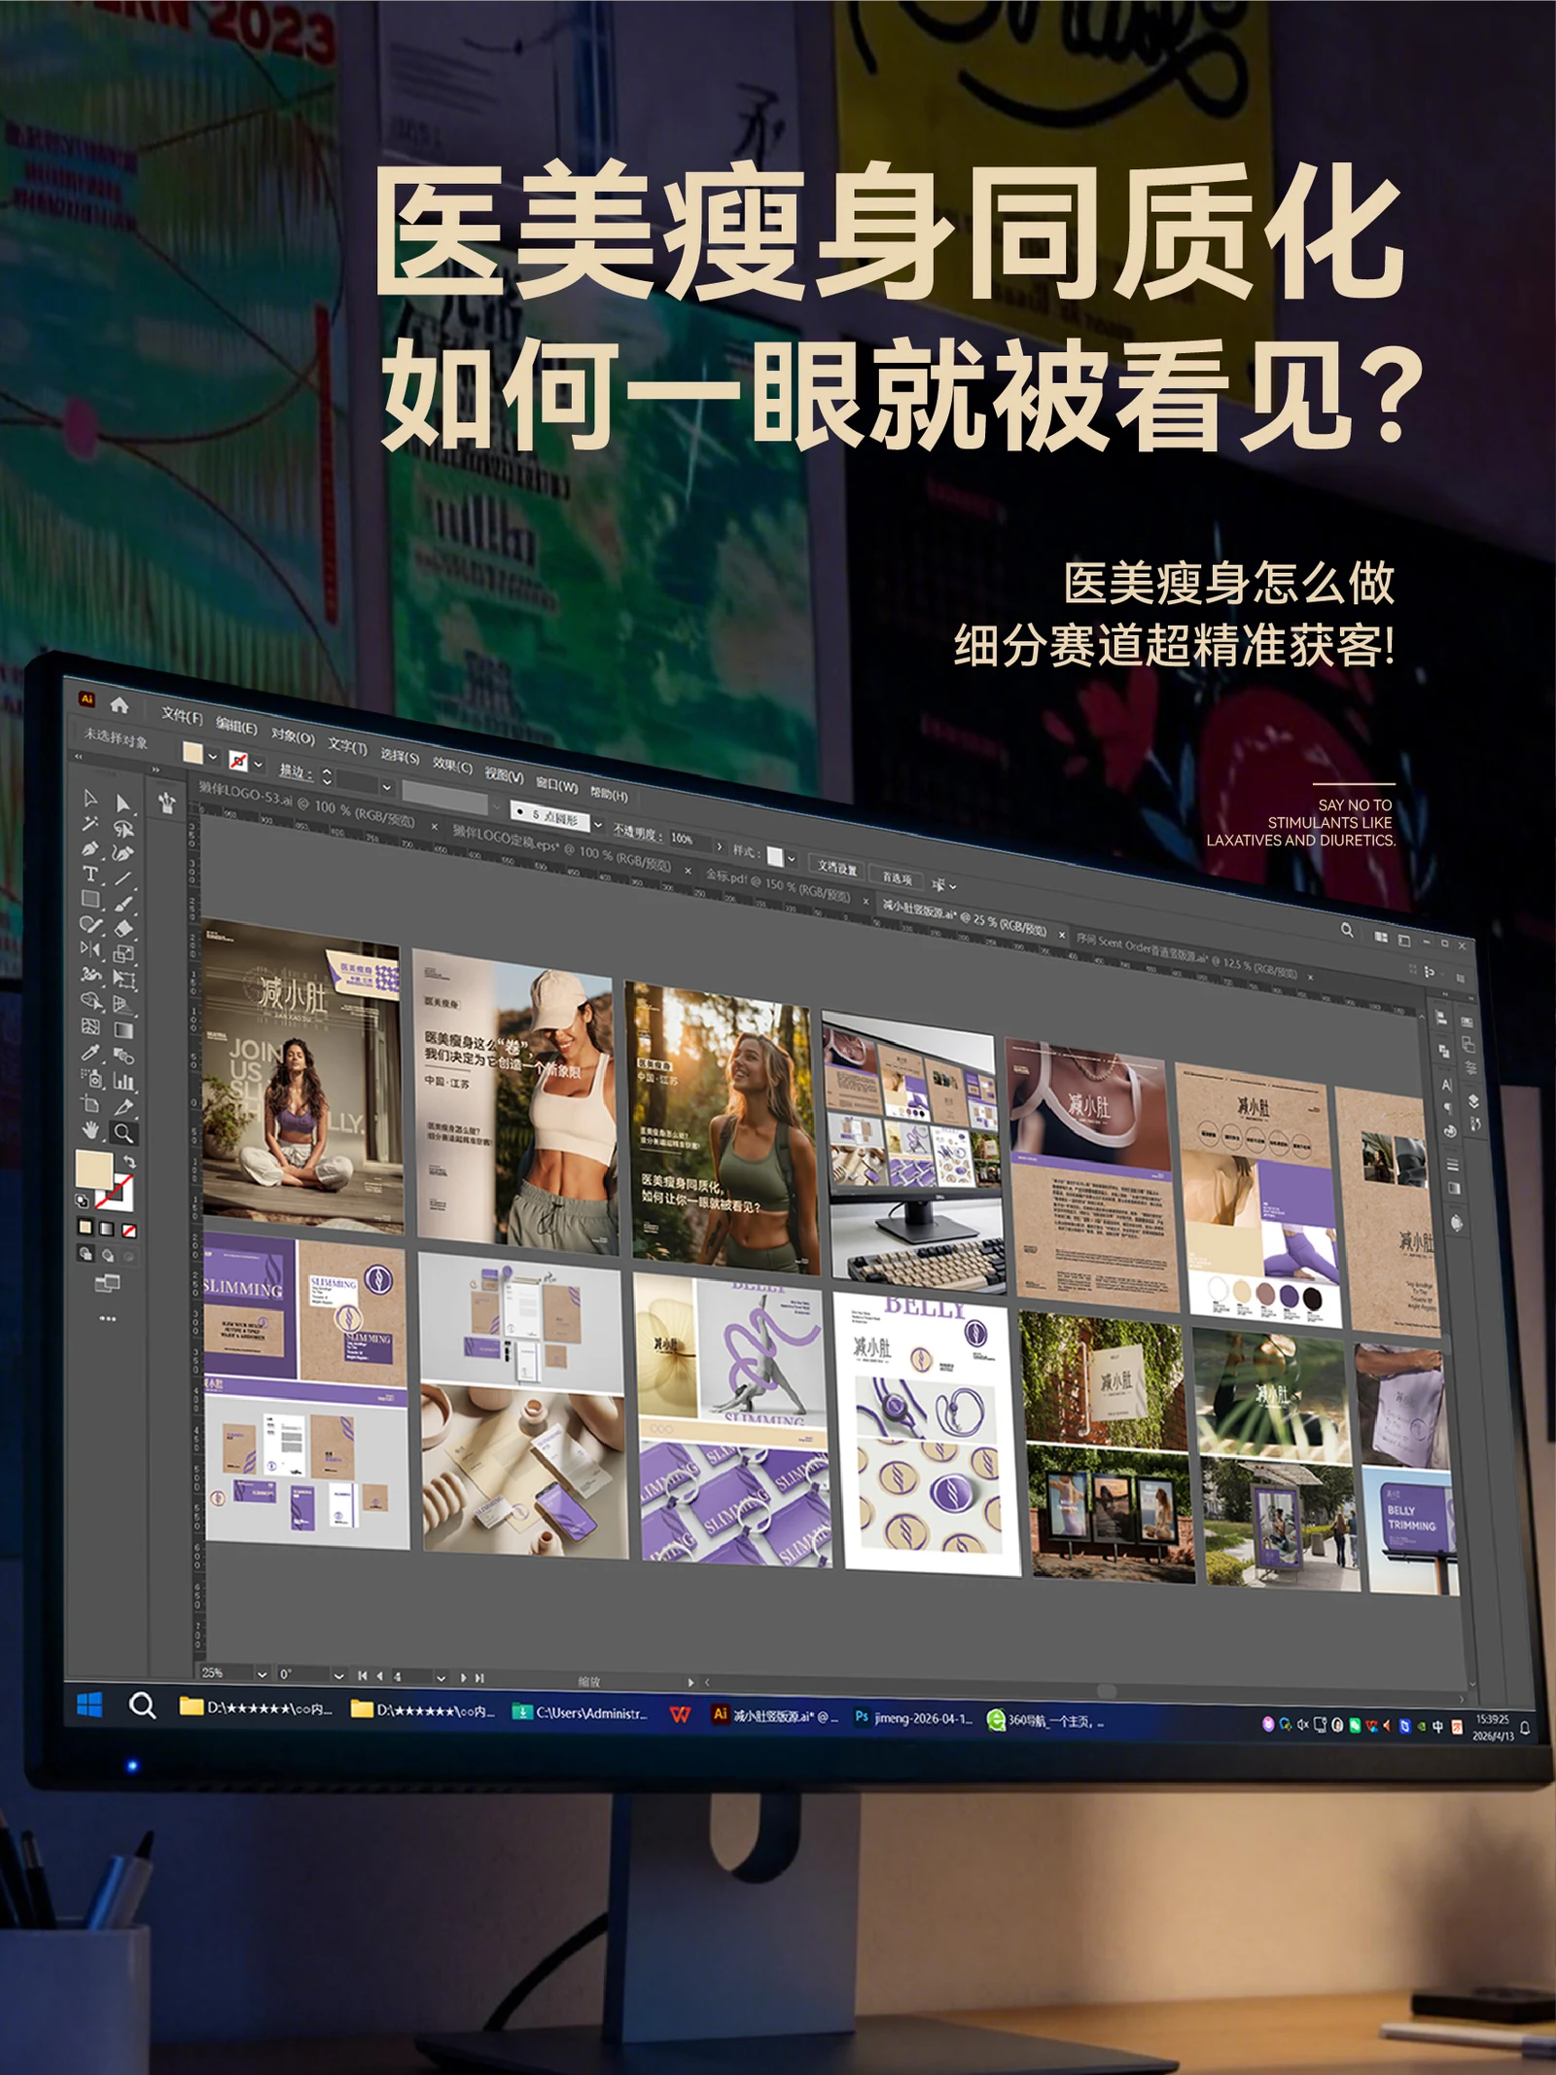Select the Reflect tool
The image size is (1556, 2075).
tap(90, 948)
